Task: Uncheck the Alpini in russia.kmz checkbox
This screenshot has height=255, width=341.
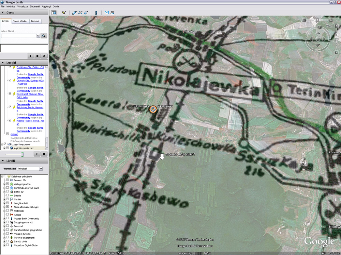Action: 8,148
